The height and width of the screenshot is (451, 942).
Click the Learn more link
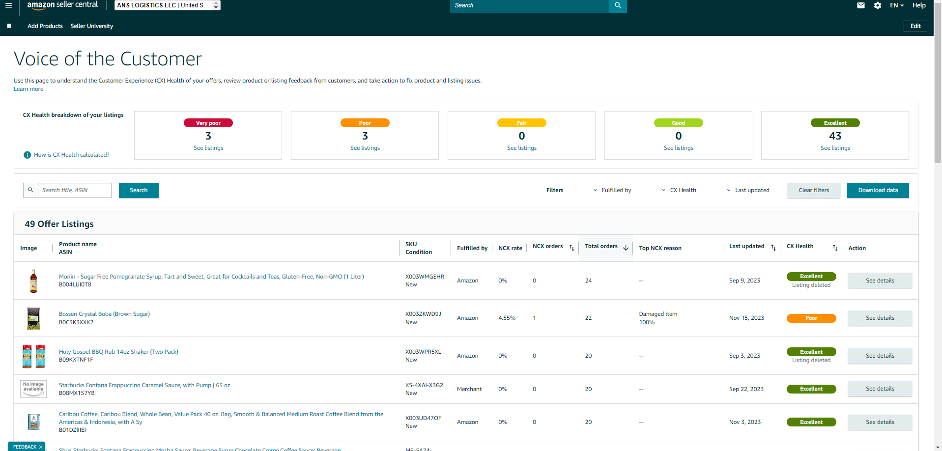click(29, 89)
